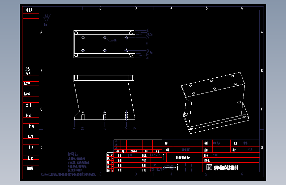Click zone number 6 on top border
Viewport: 286px width, 185px height.
tap(242, 8)
